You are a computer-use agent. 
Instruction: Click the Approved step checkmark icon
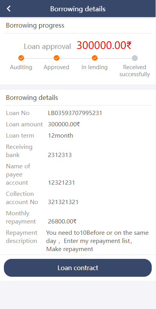[56, 58]
